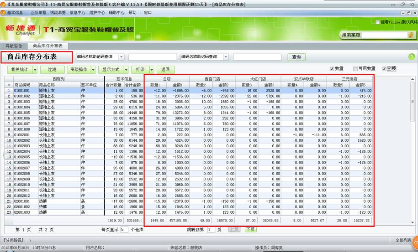Open the first 编码名称助记码查询 dropdown
Screen dimensions: 418x252
pos(122,57)
